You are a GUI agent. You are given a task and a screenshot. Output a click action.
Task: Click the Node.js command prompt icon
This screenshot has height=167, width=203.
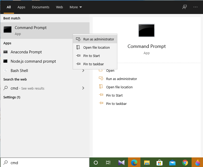5,61
